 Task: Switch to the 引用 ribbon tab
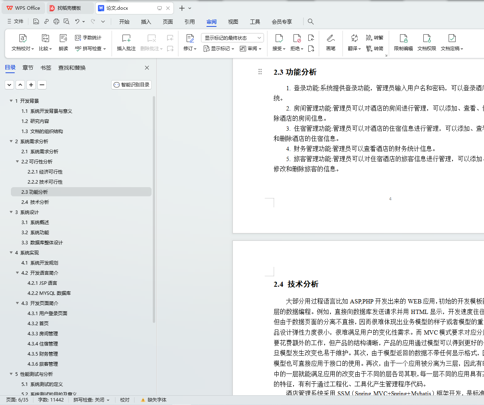[190, 22]
